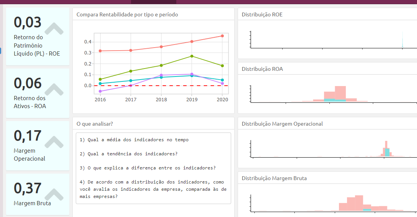Click the chevron icon in Margem Bruta card
Image resolution: width=417 pixels, height=217 pixels.
pyautogui.click(x=54, y=195)
